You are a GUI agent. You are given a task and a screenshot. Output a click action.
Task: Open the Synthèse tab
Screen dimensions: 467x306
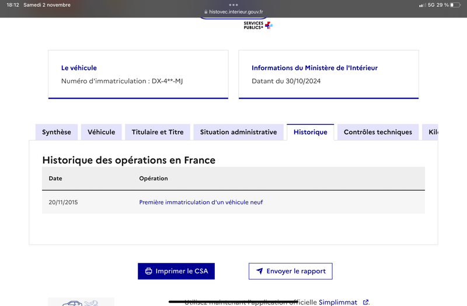[x=56, y=132]
